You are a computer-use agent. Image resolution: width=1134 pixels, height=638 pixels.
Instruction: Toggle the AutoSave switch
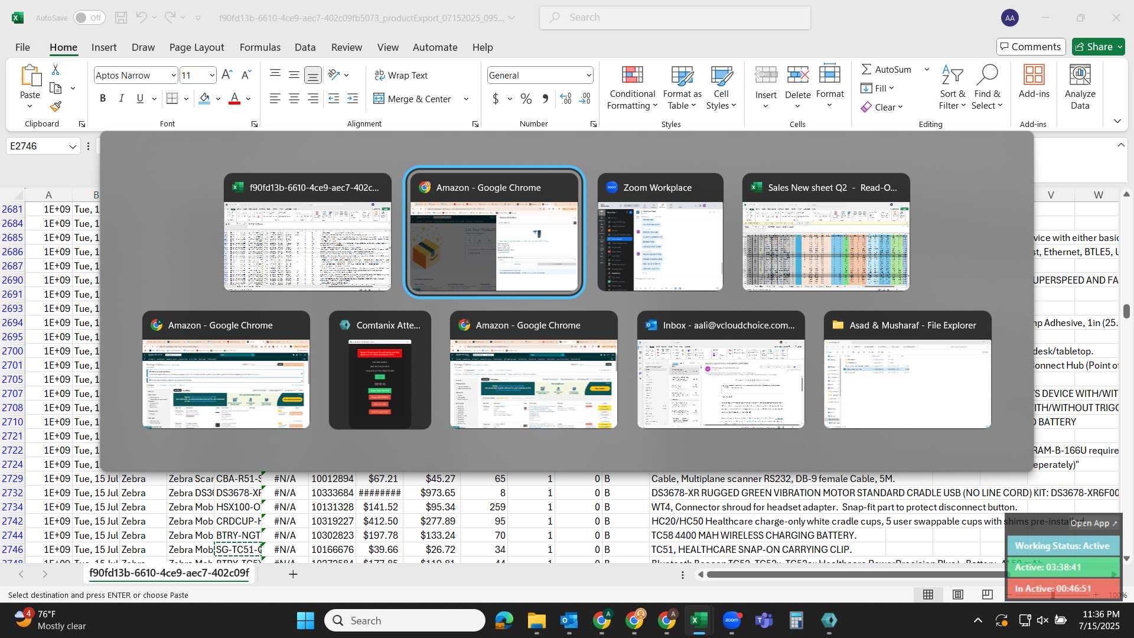coord(89,18)
